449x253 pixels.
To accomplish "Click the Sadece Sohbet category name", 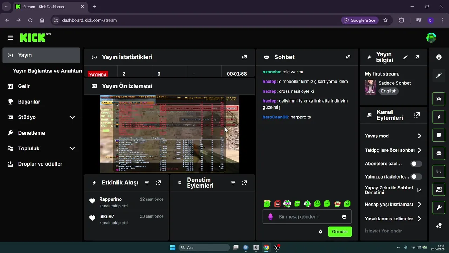I will tap(395, 83).
